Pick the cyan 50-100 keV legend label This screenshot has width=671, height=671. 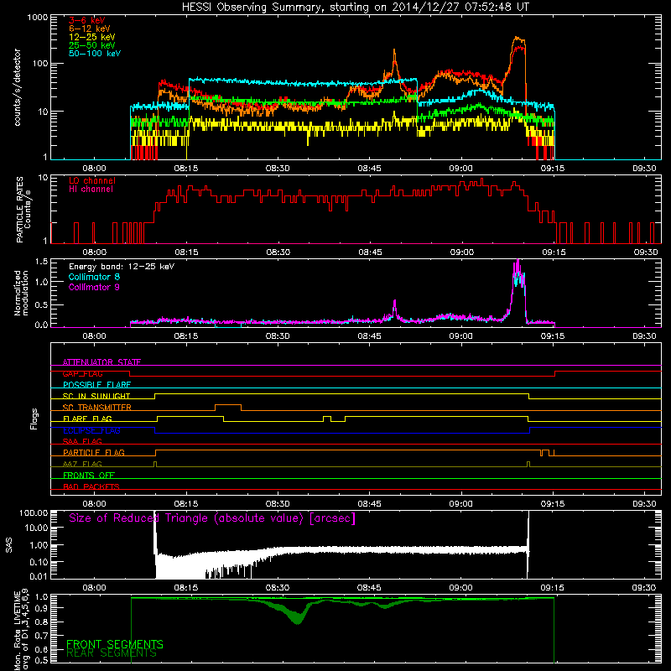[95, 54]
